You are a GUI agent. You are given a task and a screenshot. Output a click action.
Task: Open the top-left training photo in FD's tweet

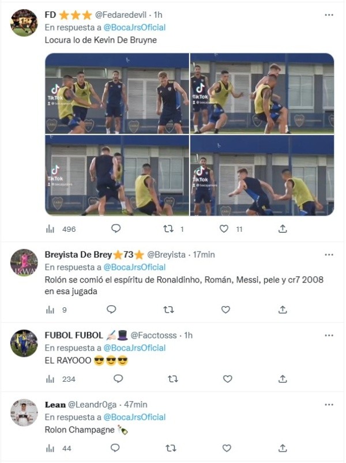coord(117,93)
